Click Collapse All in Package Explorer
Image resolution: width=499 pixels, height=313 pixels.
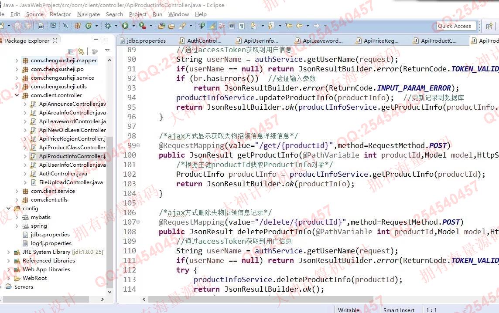71,51
